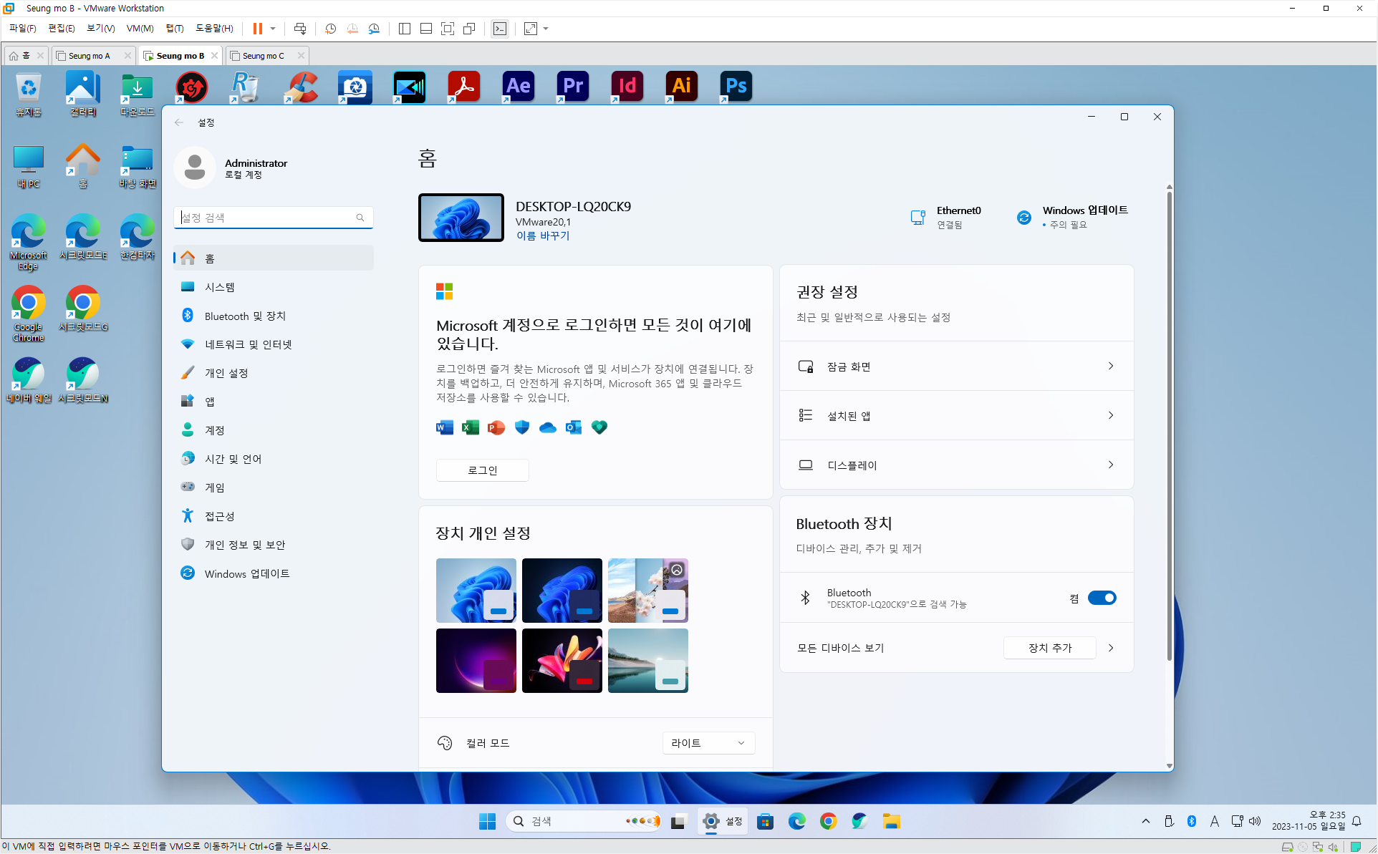This screenshot has width=1378, height=854.
Task: Click 이름 바꾸기 link
Action: coord(543,236)
